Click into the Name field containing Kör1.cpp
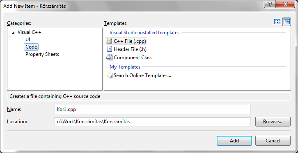 pos(152,109)
